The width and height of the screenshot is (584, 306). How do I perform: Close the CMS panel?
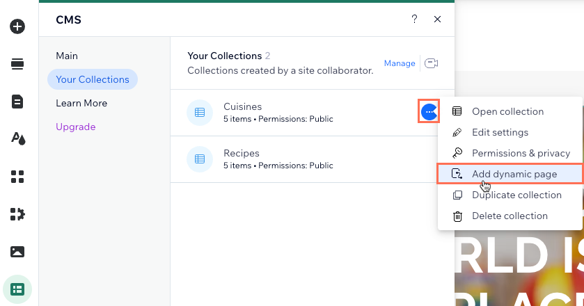[x=437, y=19]
